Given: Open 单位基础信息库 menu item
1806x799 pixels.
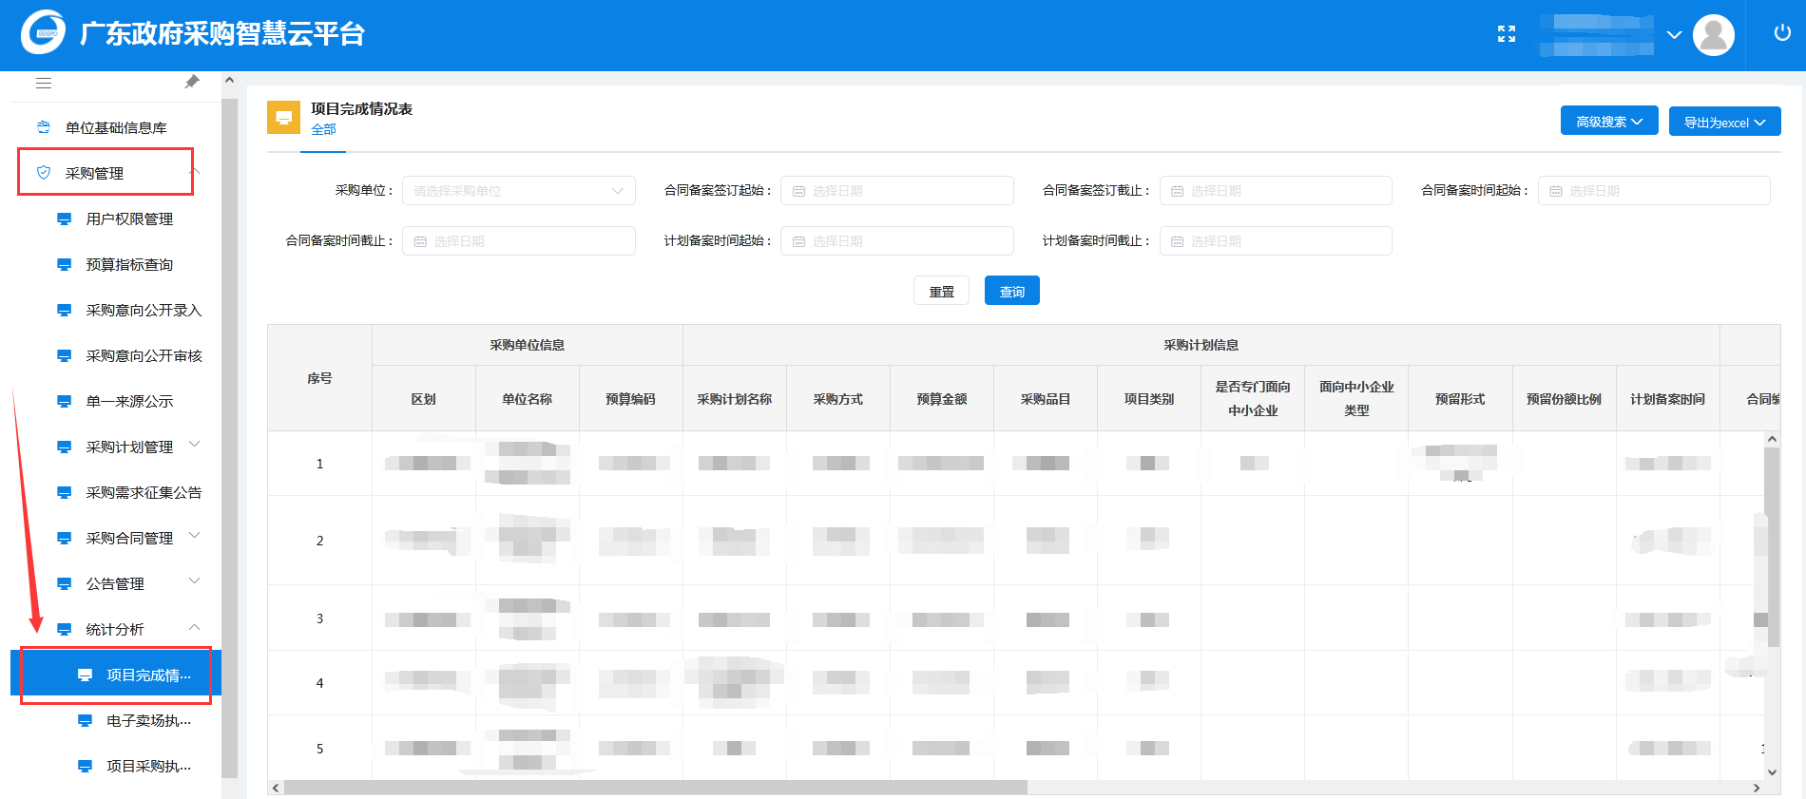Looking at the screenshot, I should tap(116, 127).
